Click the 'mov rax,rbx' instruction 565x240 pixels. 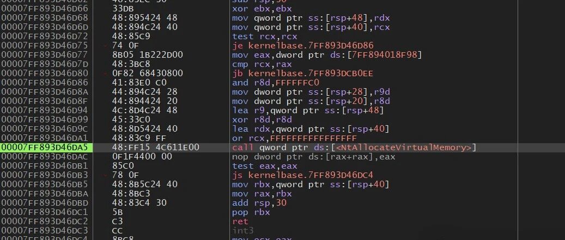pyautogui.click(x=262, y=194)
